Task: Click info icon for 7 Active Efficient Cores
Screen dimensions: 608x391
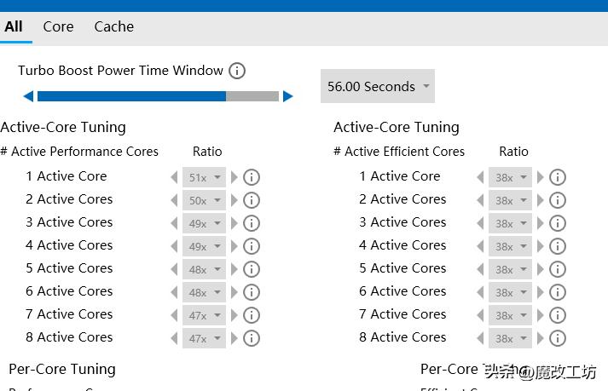Action: click(558, 315)
